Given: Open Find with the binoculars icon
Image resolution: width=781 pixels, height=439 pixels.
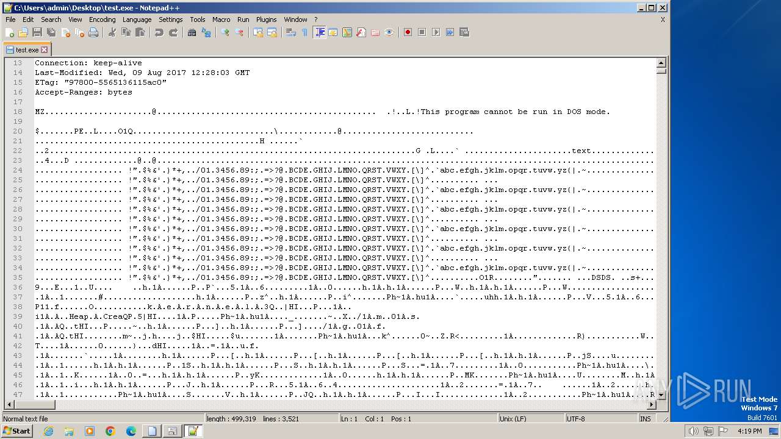Looking at the screenshot, I should (x=192, y=32).
